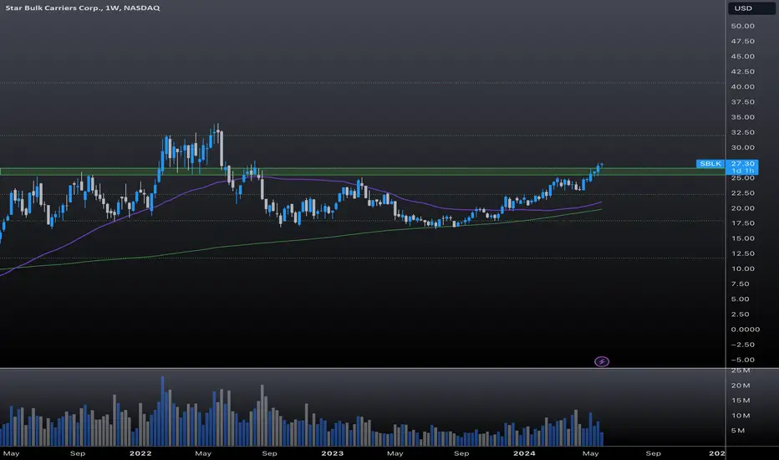Viewport: 779px width, 460px height.
Task: Click the 40.00 price axis label
Action: (x=742, y=86)
